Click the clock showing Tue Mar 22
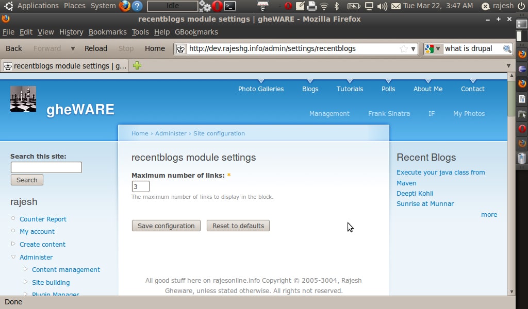528x309 pixels. 438,6
